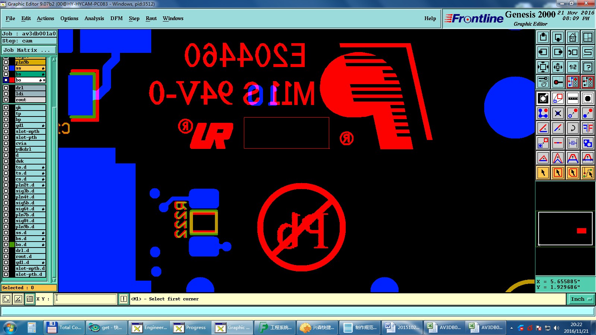Viewport: 596px width, 335px height.
Task: Toggle the slot-npth layer checkbox
Action: pos(6,131)
